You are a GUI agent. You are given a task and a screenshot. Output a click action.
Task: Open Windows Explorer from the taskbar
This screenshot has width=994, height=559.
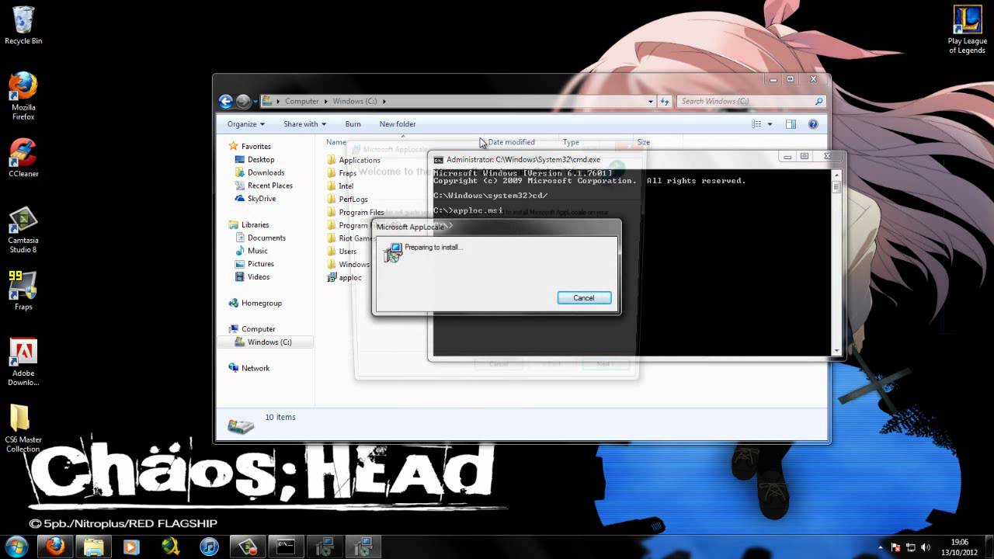click(x=93, y=547)
